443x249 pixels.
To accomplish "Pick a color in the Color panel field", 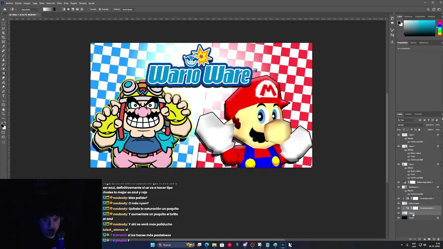I will 419,28.
